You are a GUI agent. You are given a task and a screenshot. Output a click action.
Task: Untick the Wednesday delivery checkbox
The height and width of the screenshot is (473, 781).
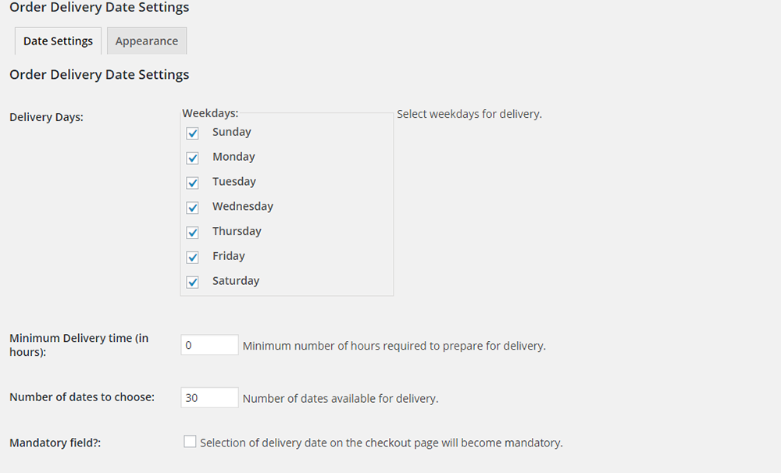(x=192, y=208)
